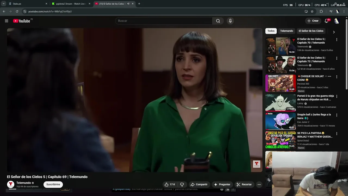Open the notifications bell

click(327, 21)
